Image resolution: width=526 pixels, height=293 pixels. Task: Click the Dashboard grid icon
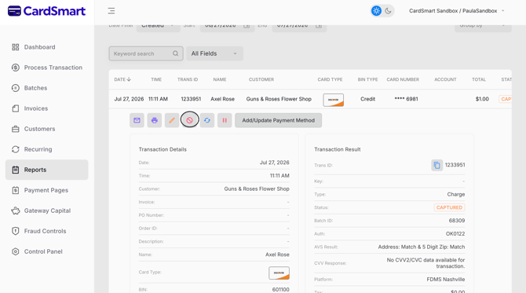[x=16, y=47]
